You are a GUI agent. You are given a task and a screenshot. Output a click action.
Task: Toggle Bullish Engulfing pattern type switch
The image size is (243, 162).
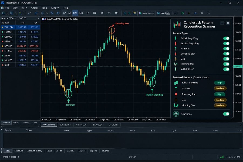226,38
